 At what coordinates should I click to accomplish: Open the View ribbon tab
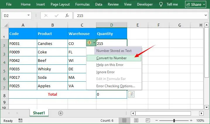coord(128,4)
